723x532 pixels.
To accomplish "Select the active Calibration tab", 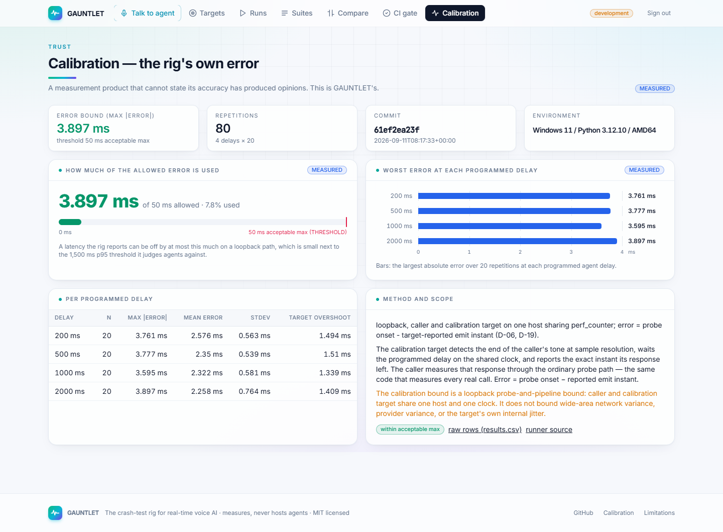I will coord(455,13).
